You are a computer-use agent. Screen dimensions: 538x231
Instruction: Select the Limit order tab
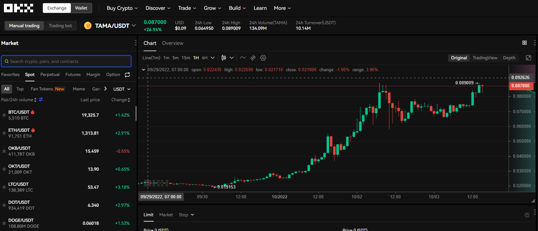(149, 215)
